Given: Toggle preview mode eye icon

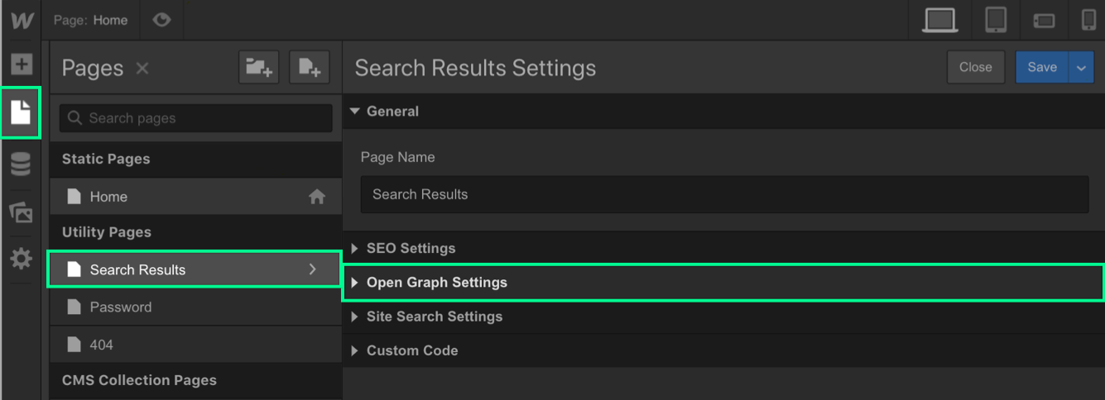Looking at the screenshot, I should tap(161, 20).
